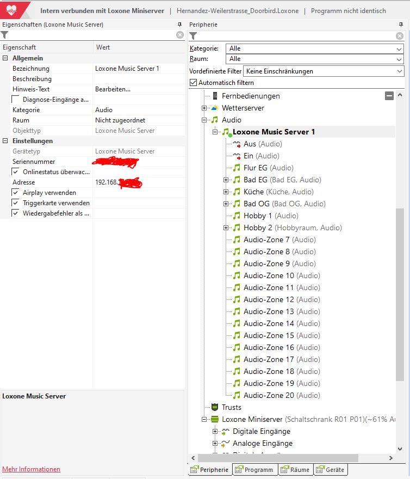Select Audio-Zone 15 (Audio) tree row
This screenshot has height=479, width=410.
(282, 335)
